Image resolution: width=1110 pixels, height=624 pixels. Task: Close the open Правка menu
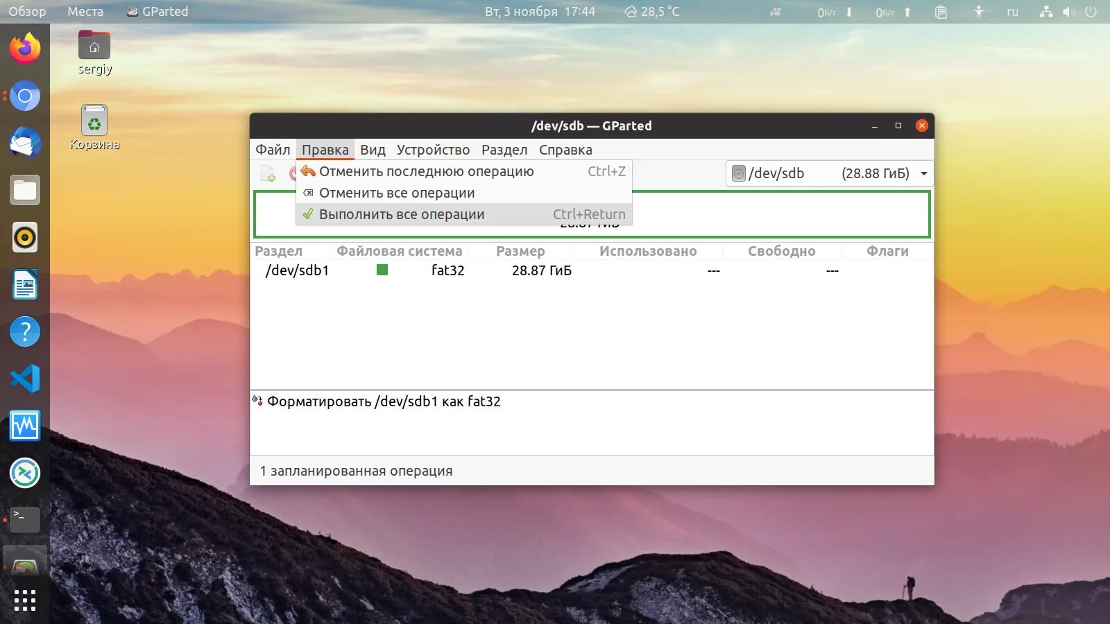point(325,150)
